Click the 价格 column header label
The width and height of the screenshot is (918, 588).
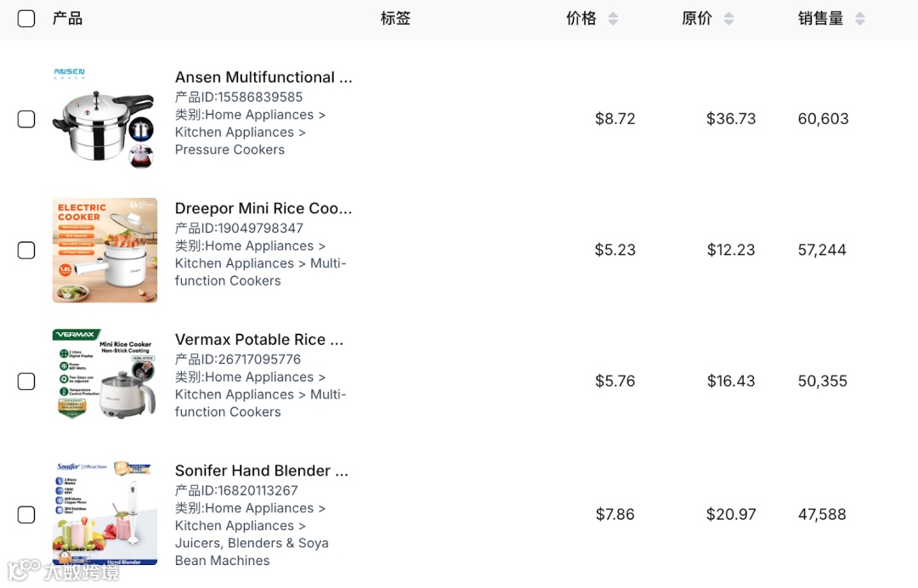point(581,19)
